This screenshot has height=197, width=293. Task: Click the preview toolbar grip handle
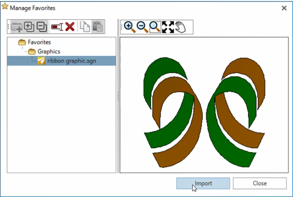point(122,27)
